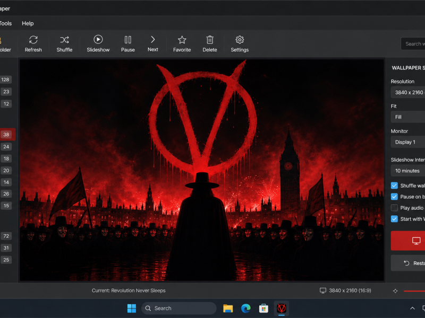Launch Microsoft Edge from the taskbar
This screenshot has height=318, width=425.
(x=246, y=308)
